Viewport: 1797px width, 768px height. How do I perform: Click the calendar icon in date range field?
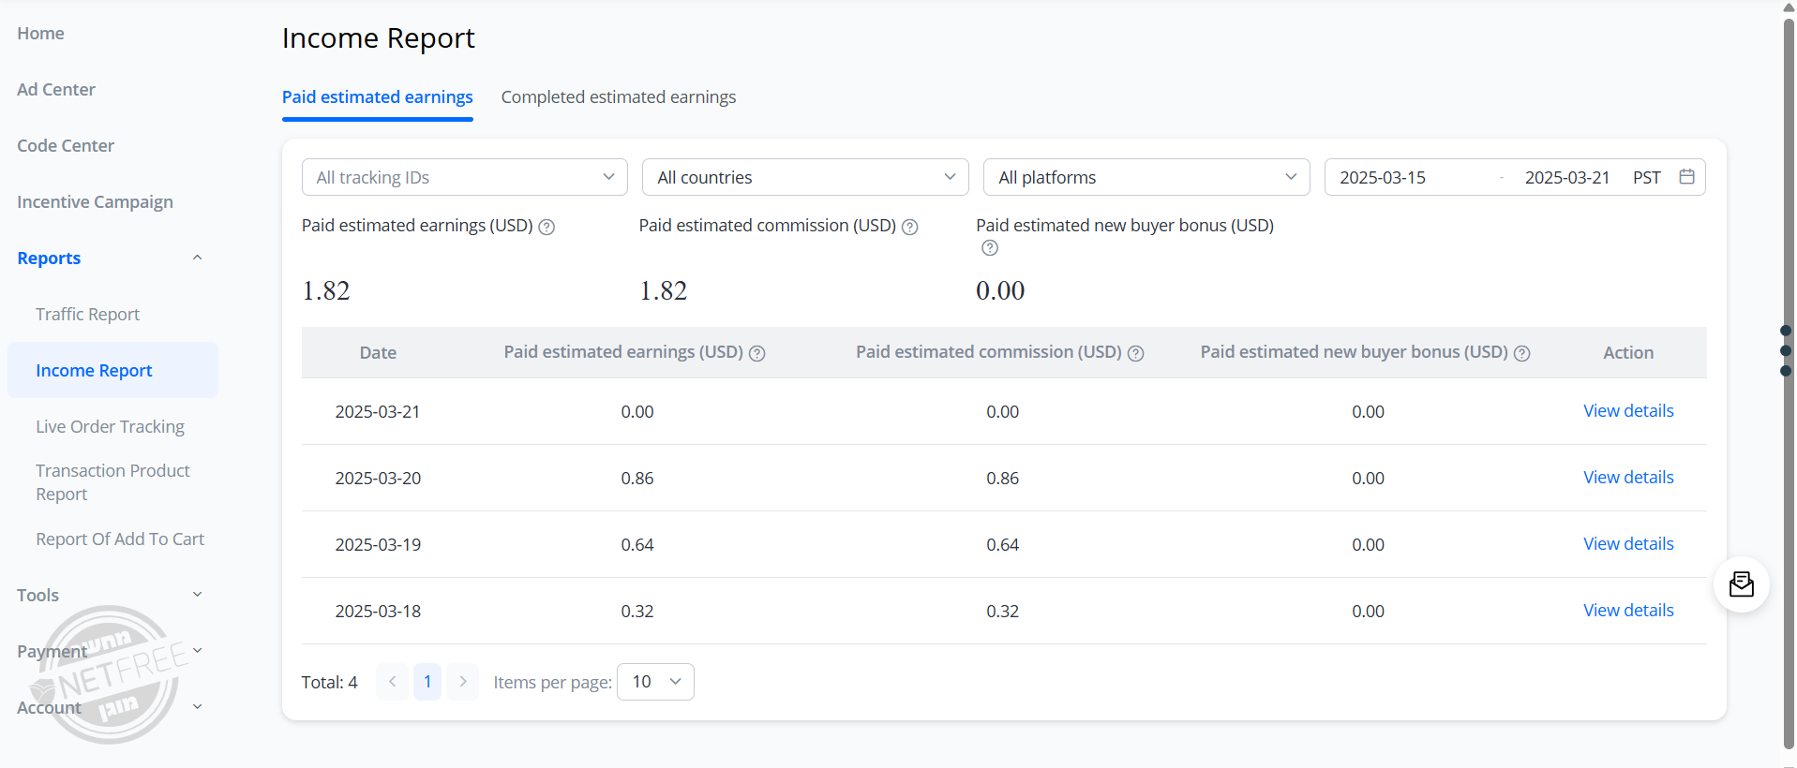click(1686, 177)
